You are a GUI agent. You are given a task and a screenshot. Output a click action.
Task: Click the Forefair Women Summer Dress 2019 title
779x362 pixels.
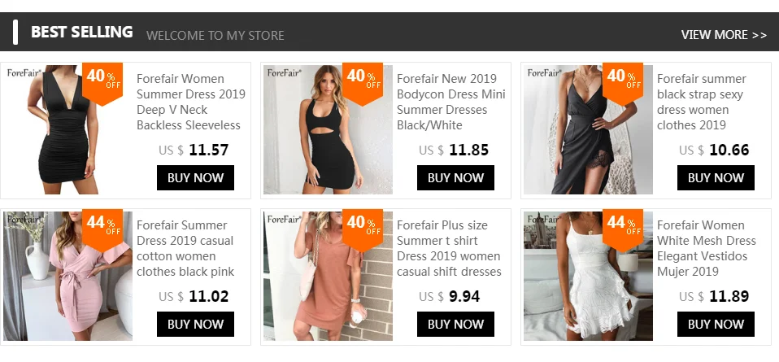click(x=191, y=102)
